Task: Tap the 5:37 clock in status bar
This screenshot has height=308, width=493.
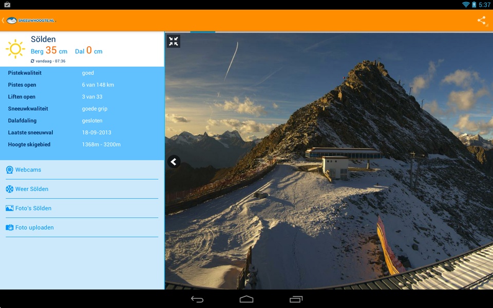Action: click(484, 5)
